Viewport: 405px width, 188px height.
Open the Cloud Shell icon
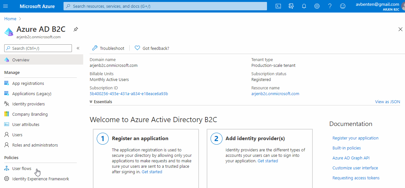278,6
